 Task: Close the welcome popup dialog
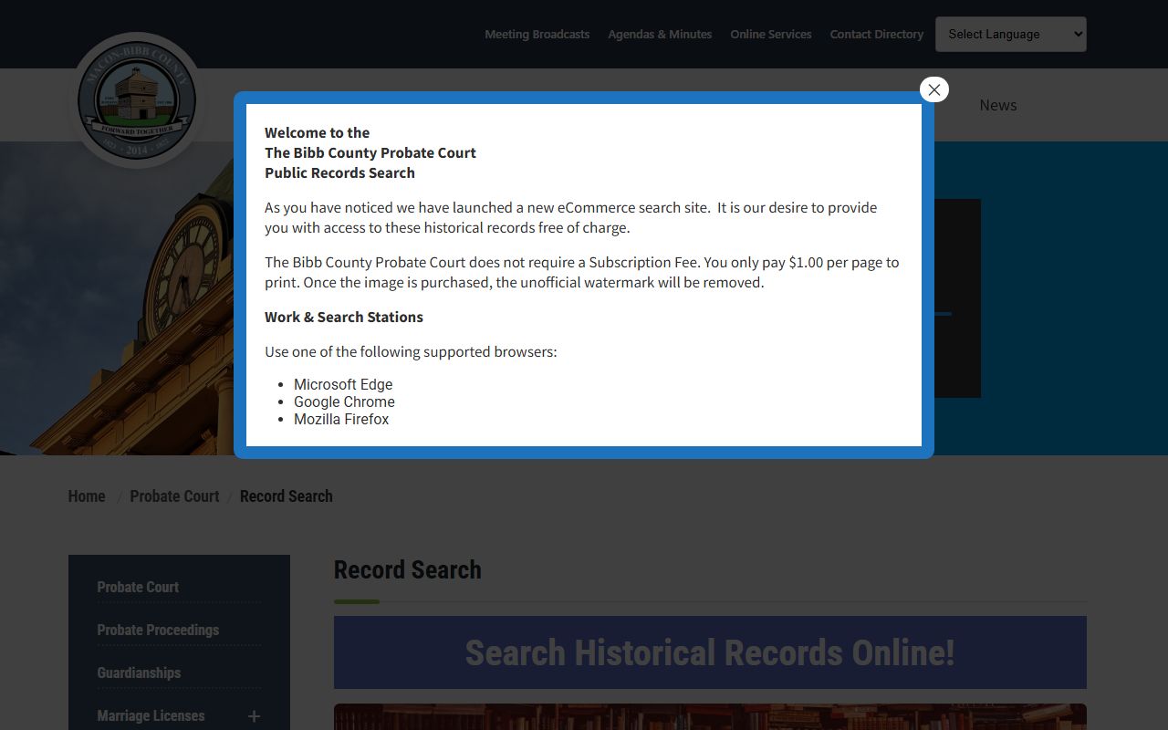(x=933, y=89)
